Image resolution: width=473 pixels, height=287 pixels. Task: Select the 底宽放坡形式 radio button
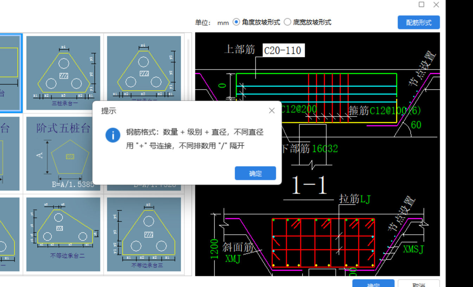[x=287, y=22]
